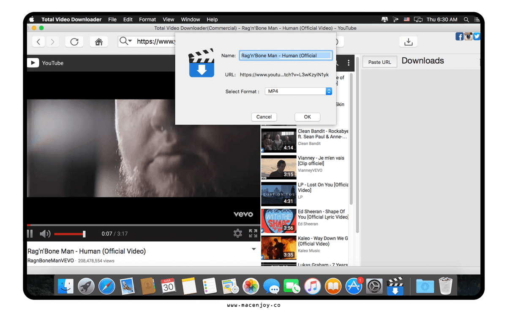Click Total Video Downloader icon in Dock

pos(395,286)
